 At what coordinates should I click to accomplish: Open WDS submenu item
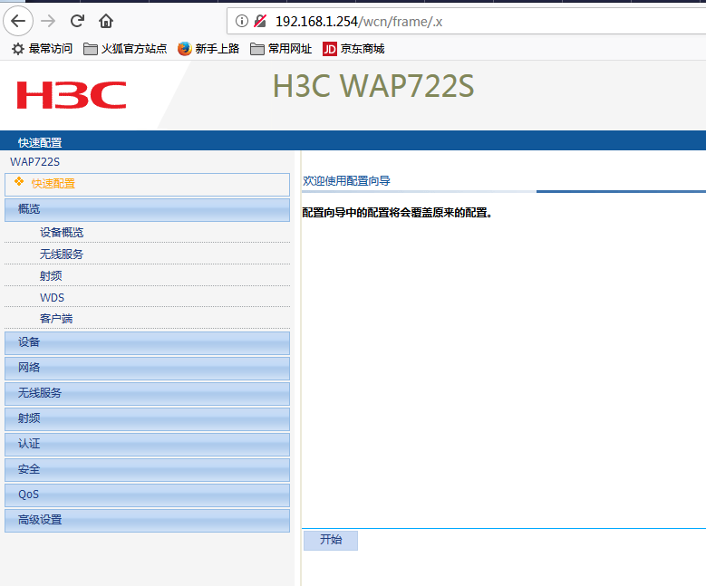tap(53, 297)
